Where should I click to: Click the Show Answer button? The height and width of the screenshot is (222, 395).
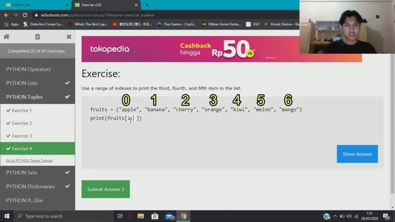(x=357, y=154)
